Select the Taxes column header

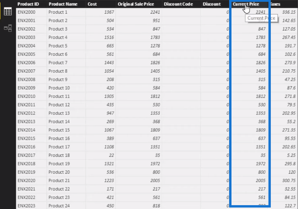click(x=275, y=4)
